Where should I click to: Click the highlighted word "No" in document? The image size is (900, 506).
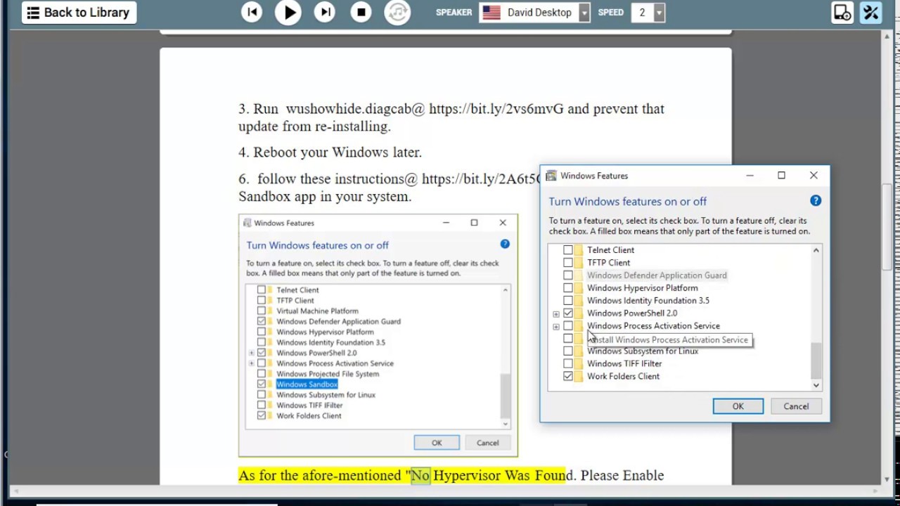click(420, 476)
